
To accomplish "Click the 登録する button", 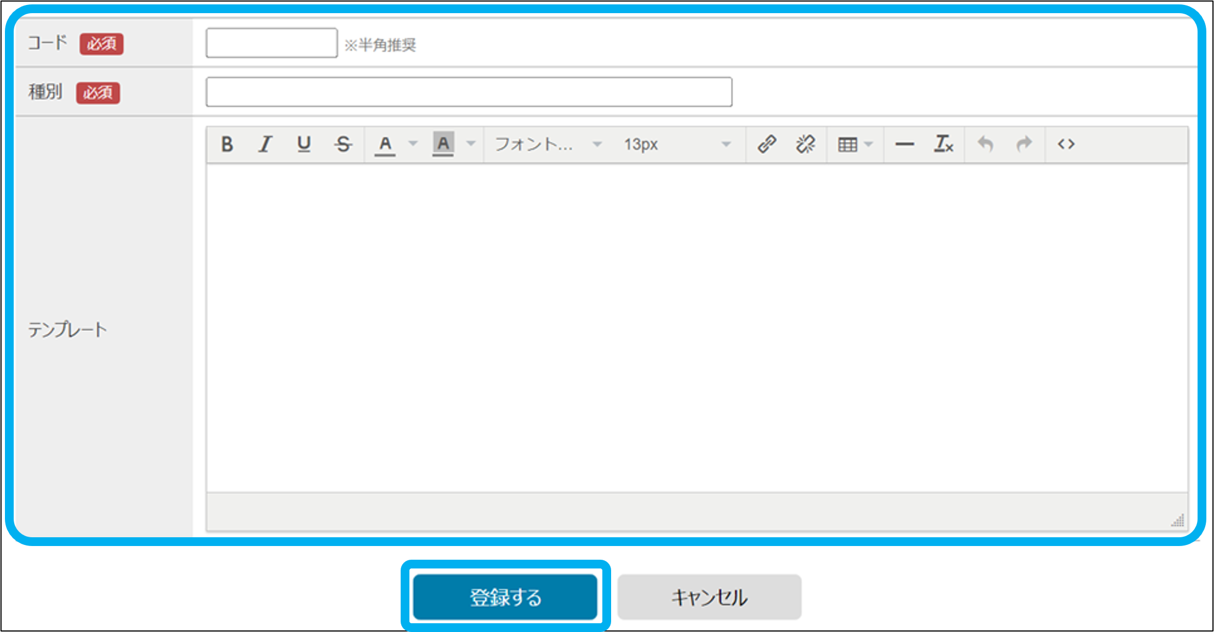I will (505, 597).
